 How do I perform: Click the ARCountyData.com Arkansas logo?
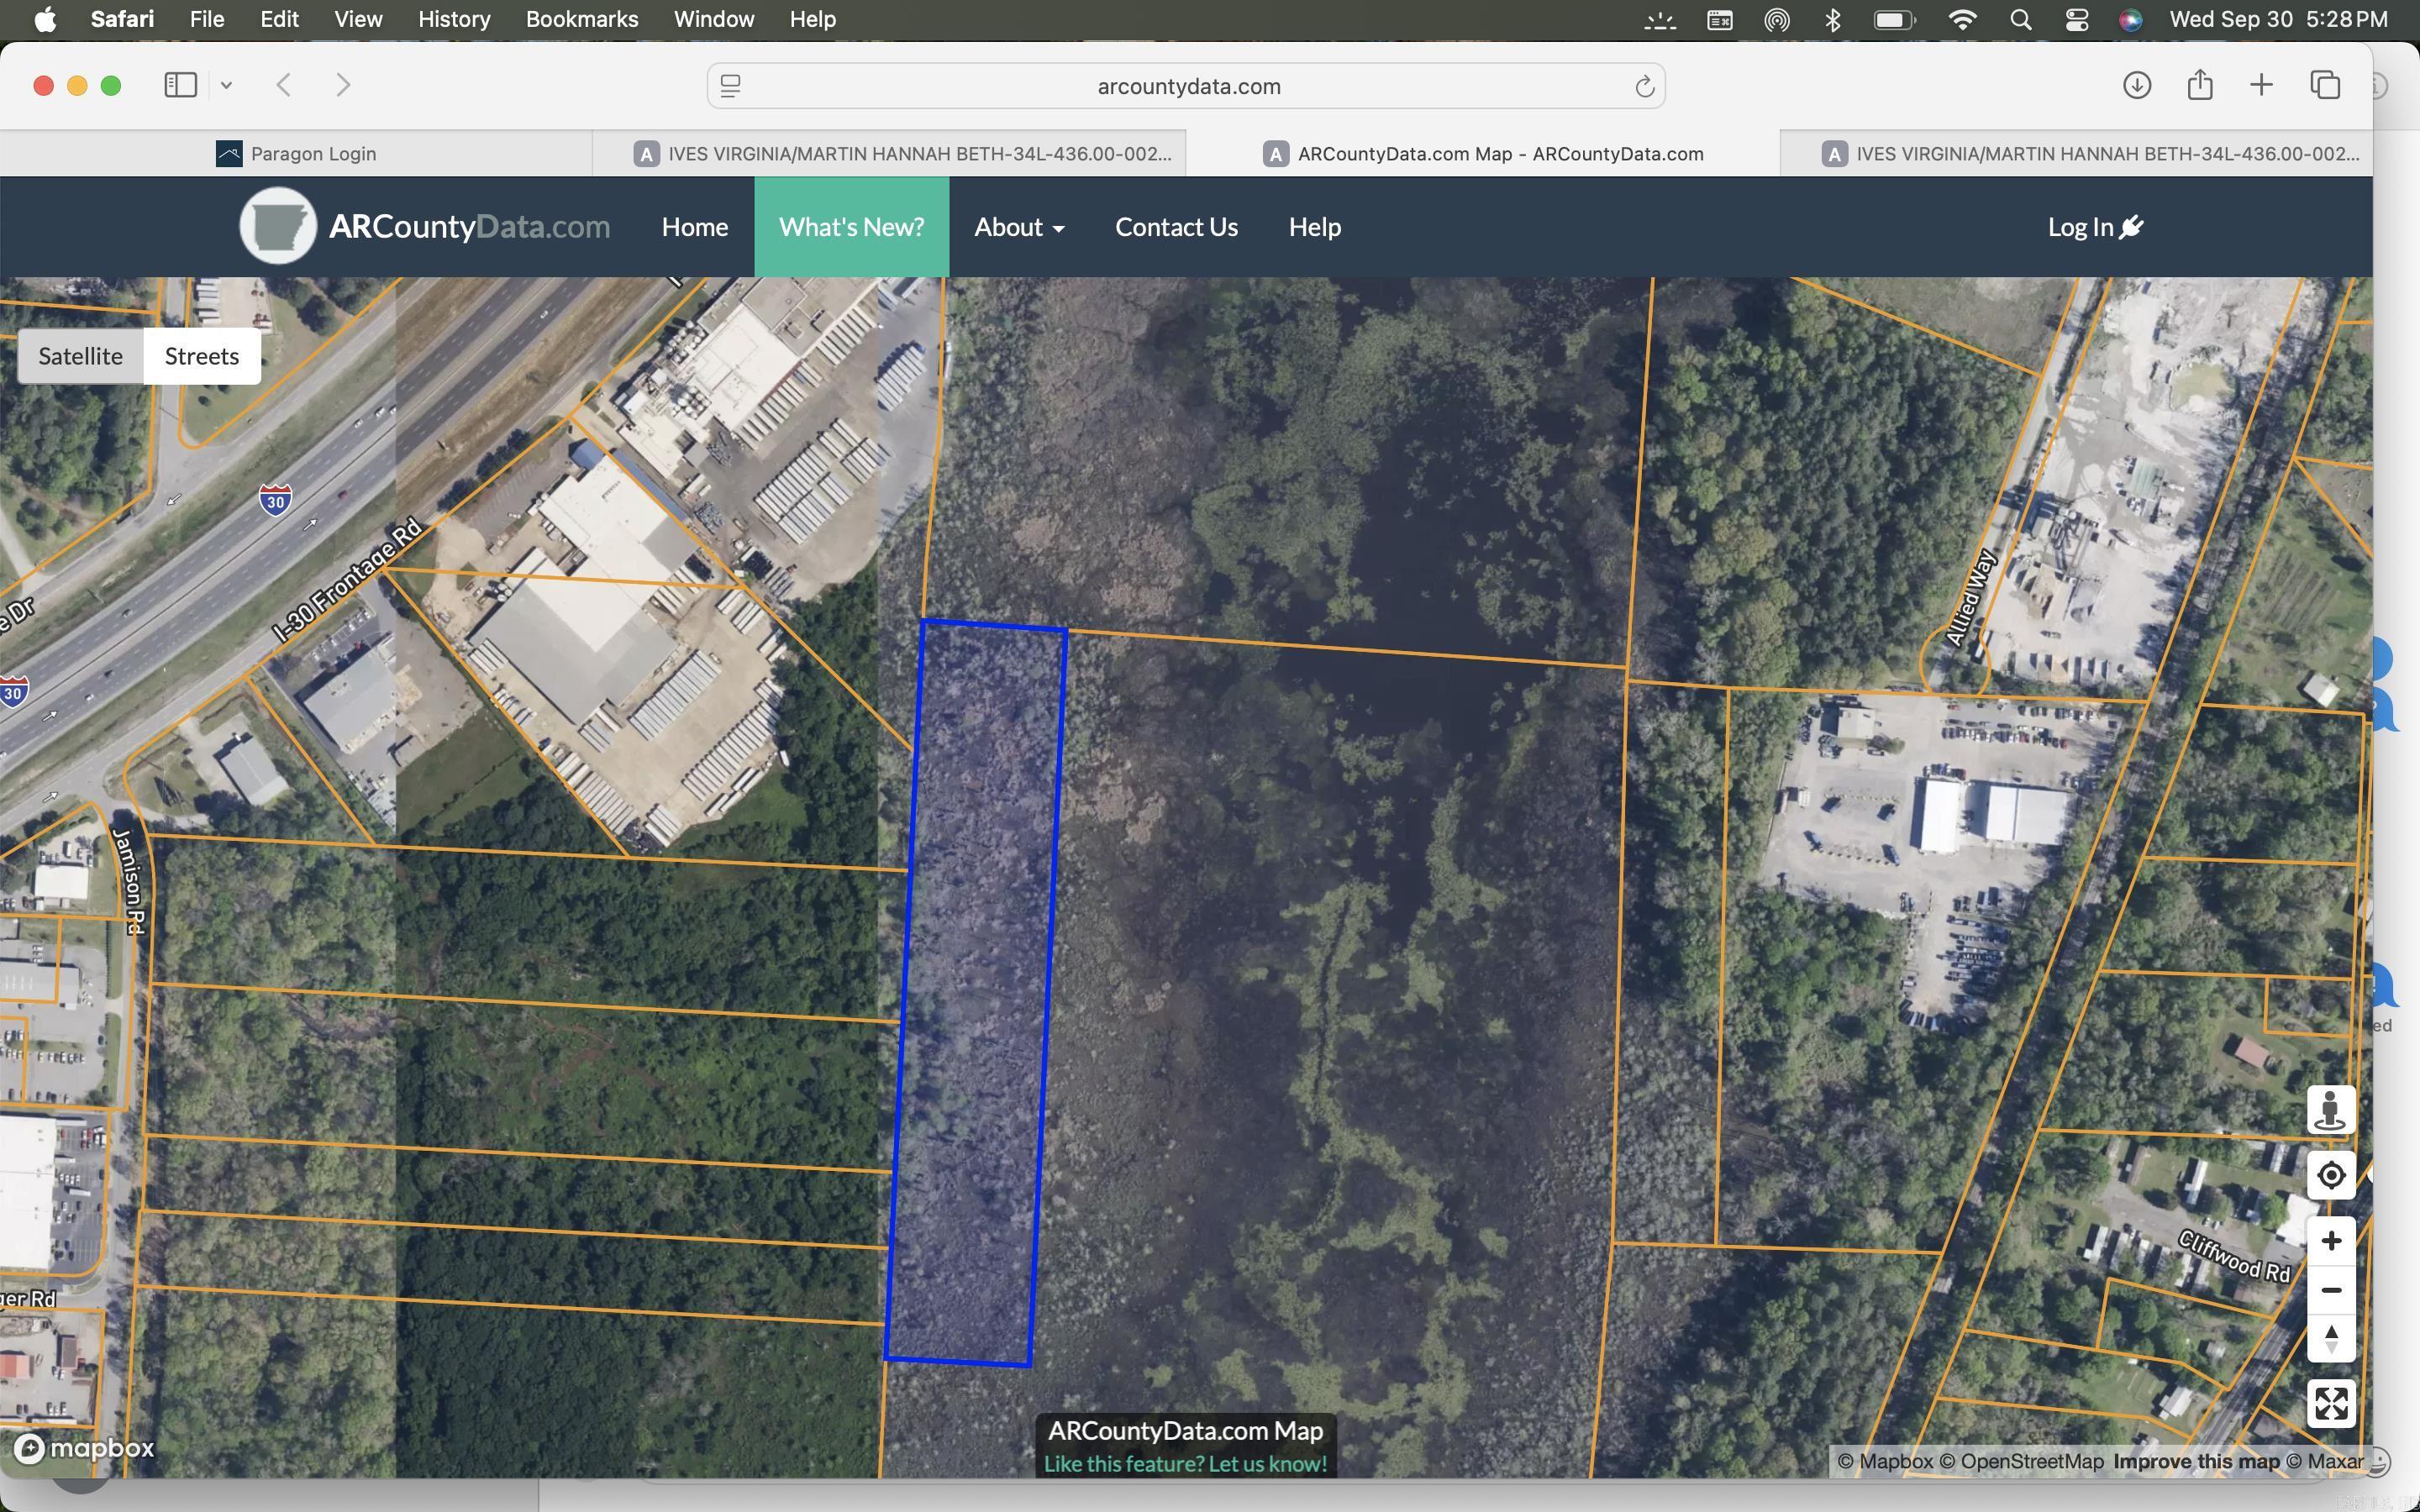point(278,226)
